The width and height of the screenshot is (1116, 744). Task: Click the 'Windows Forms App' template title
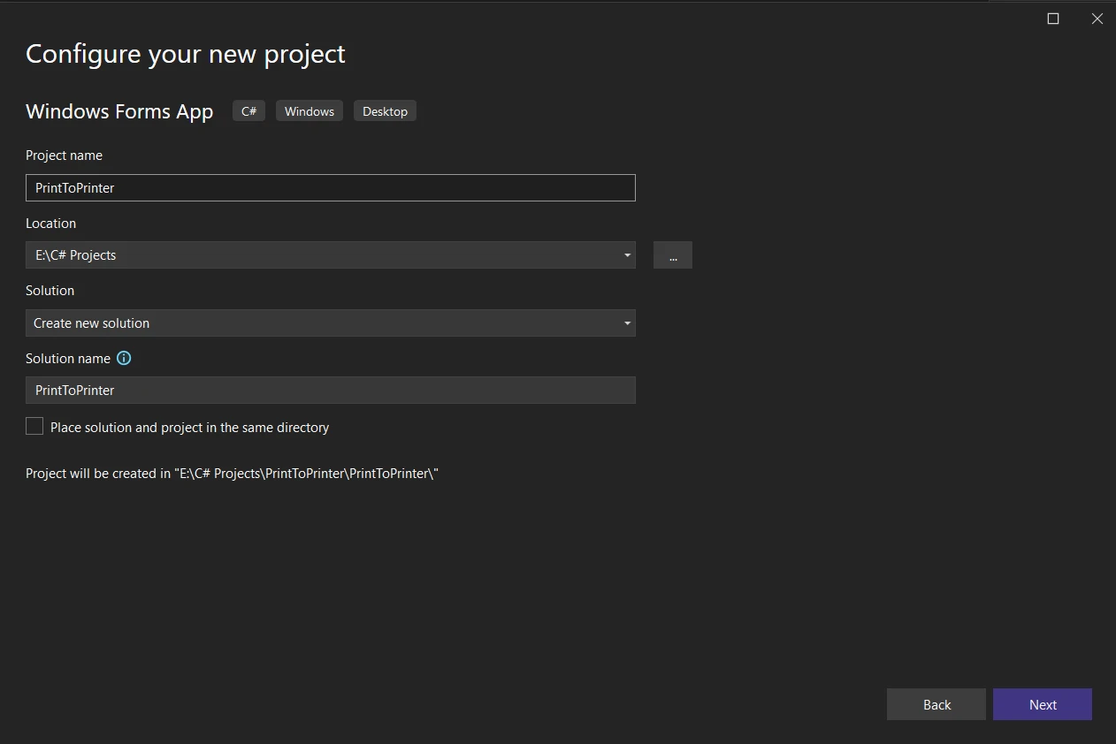coord(119,112)
